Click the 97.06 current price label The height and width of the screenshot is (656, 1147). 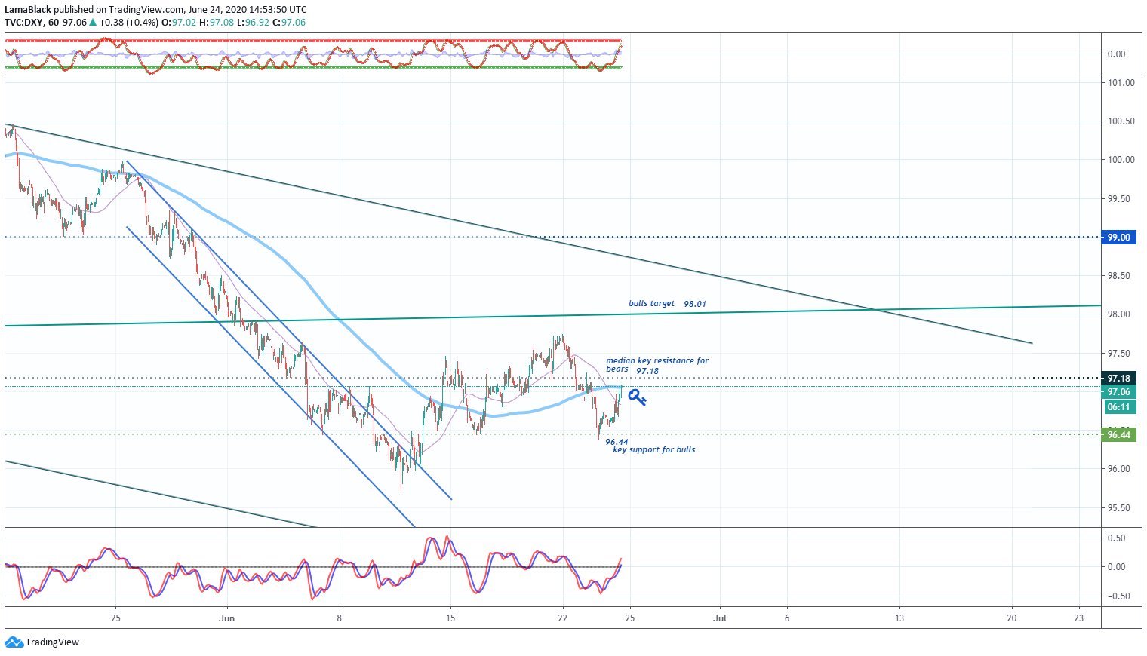point(1118,392)
